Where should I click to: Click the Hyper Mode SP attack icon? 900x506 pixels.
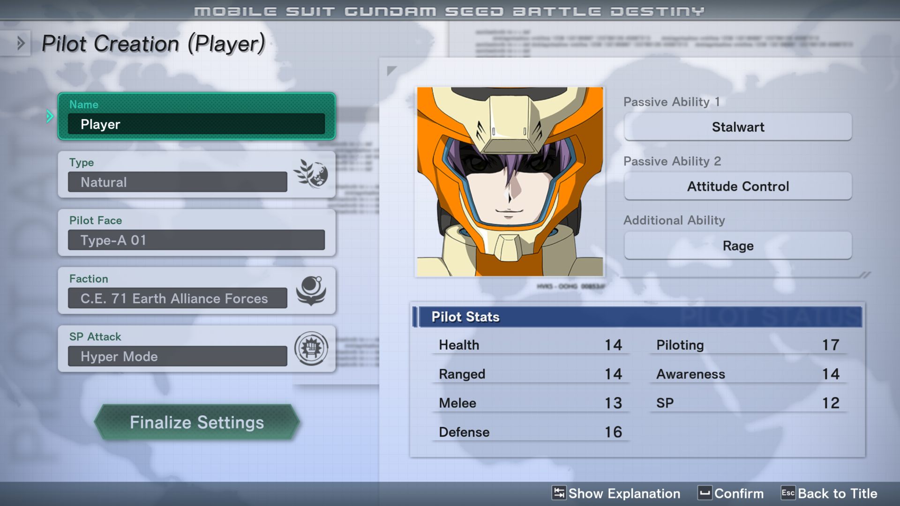click(311, 349)
